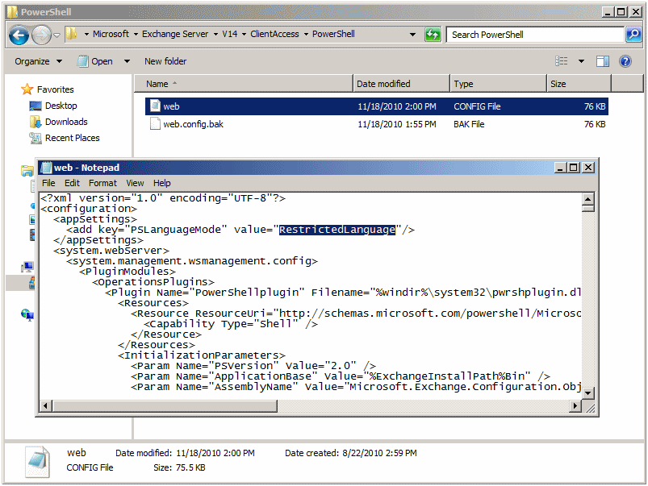Click the folder icon in the address bar
The width and height of the screenshot is (648, 486).
click(x=72, y=34)
